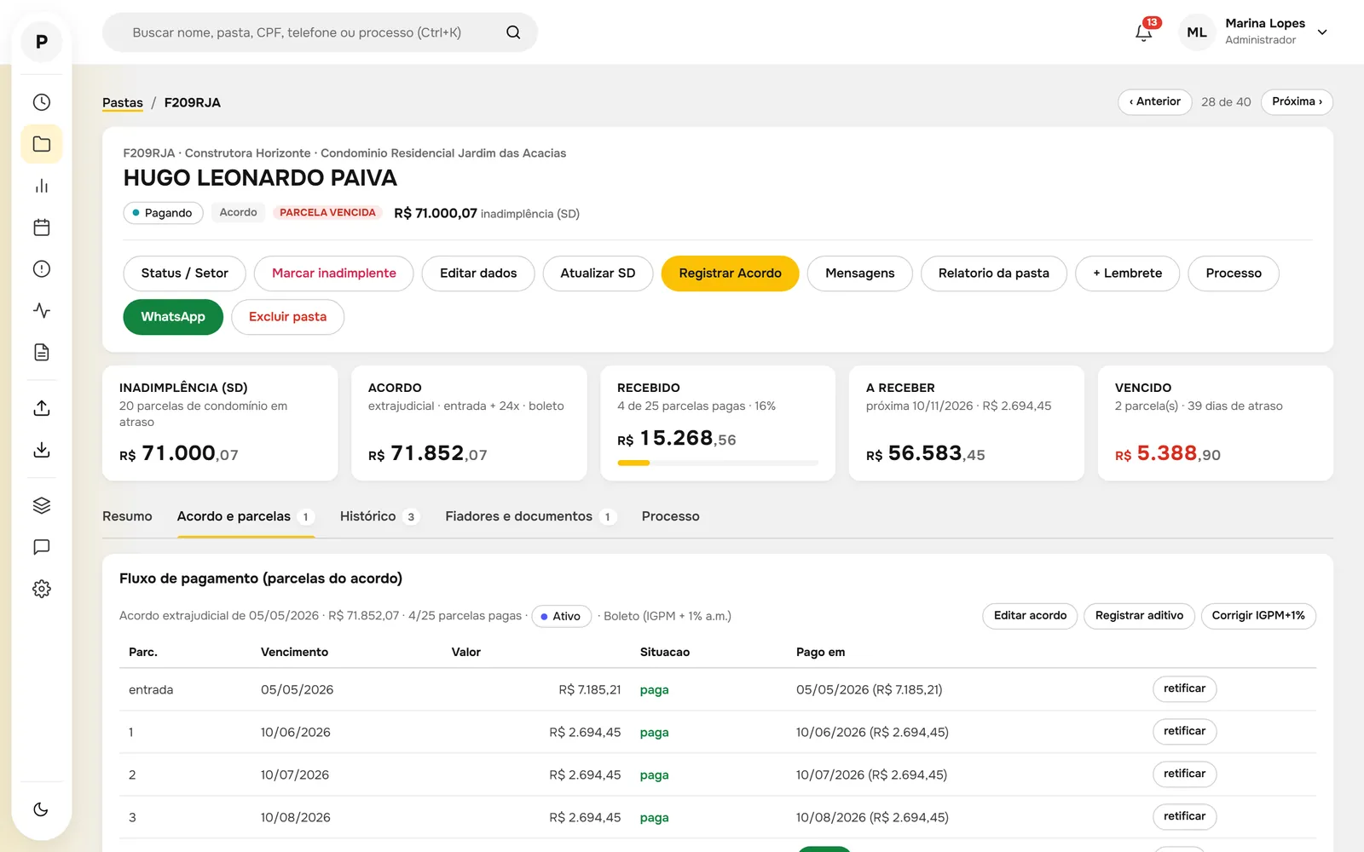Open the chat bubble icon in sidebar

41,547
